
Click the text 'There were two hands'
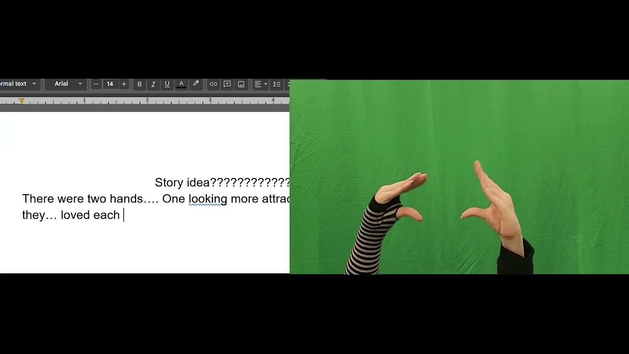coord(83,199)
